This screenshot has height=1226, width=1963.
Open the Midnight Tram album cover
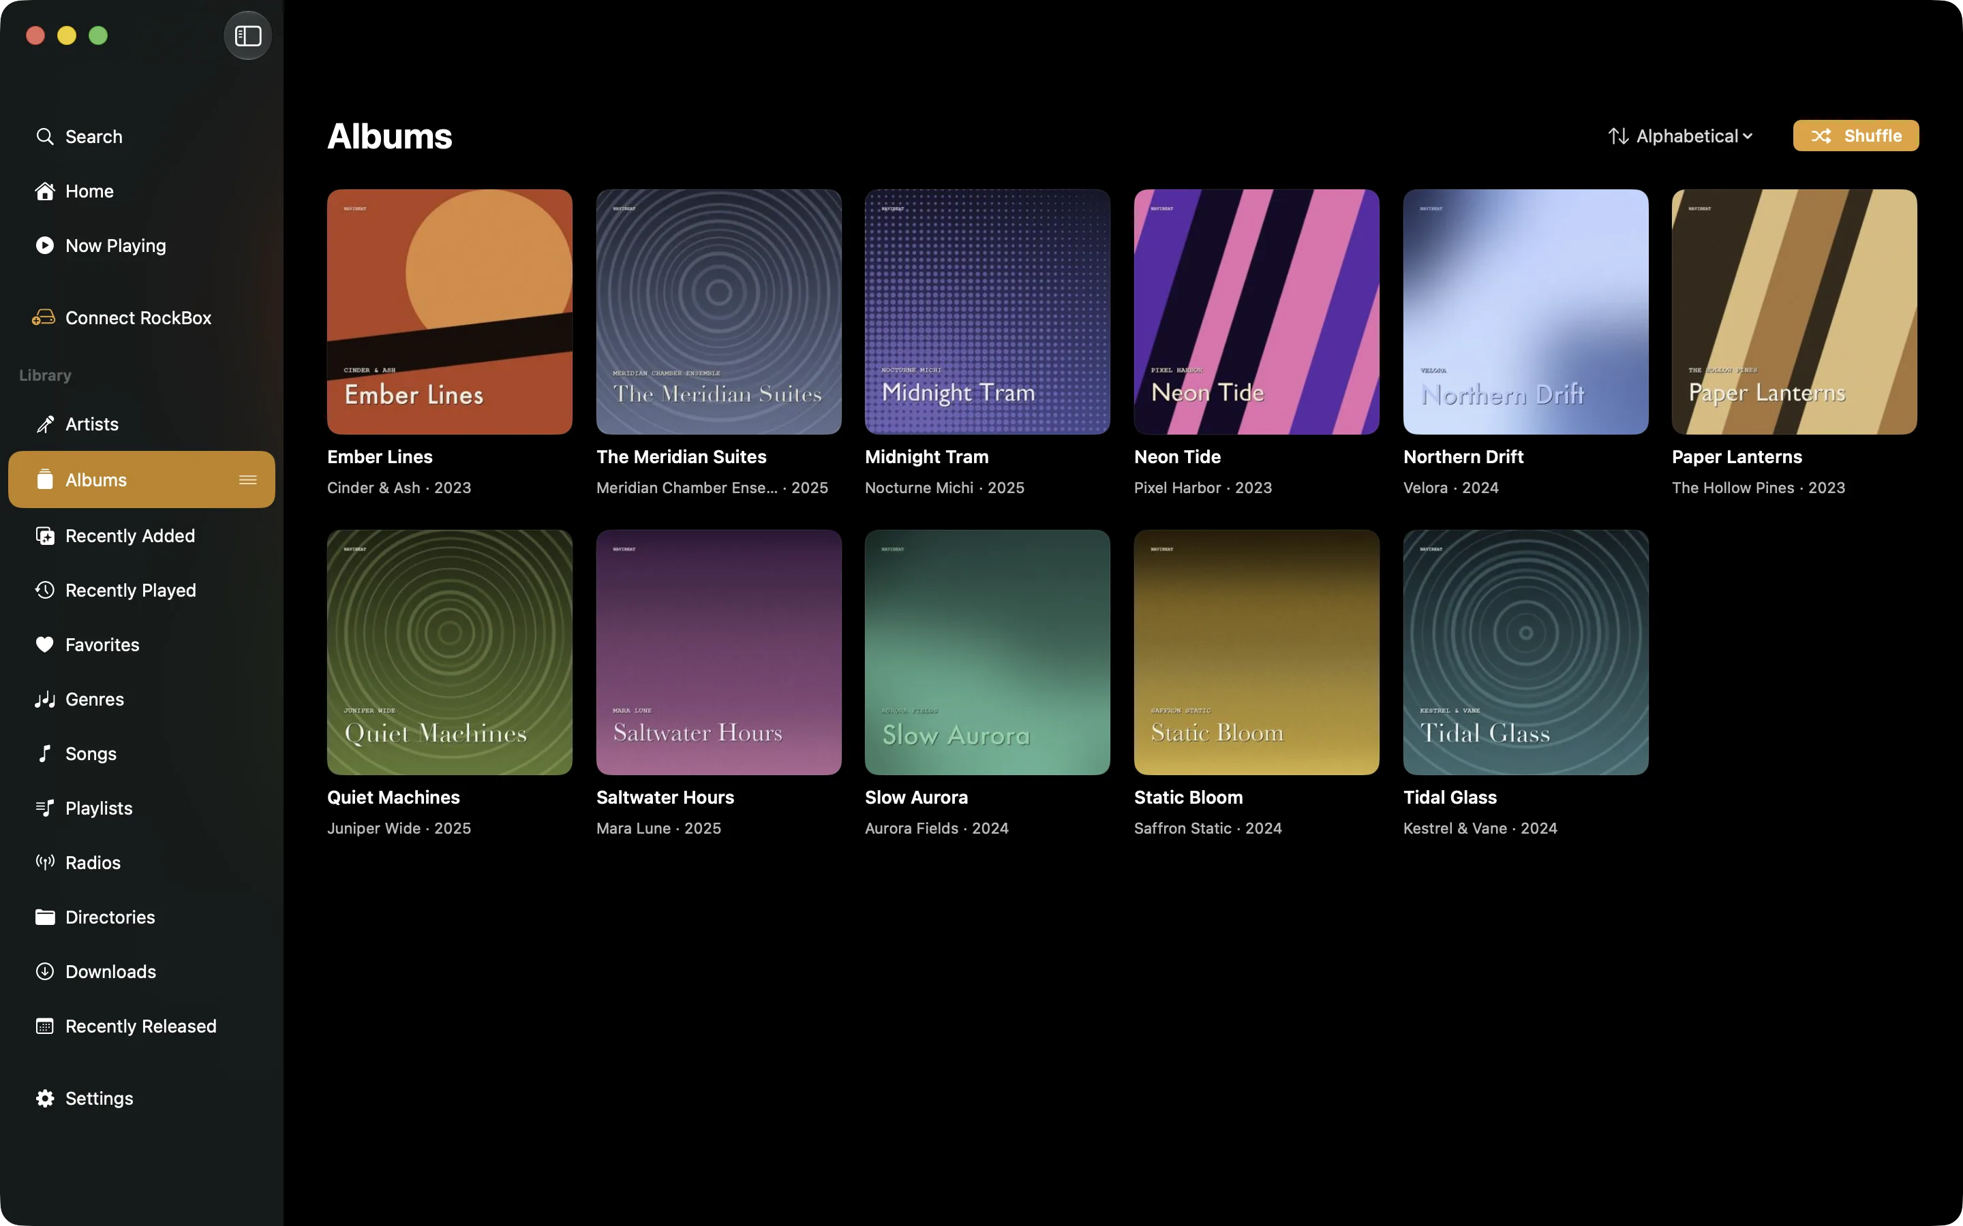[x=987, y=311]
